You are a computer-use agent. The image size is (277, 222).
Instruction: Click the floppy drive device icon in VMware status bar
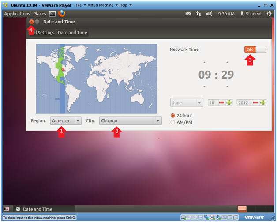[x=201, y=218]
